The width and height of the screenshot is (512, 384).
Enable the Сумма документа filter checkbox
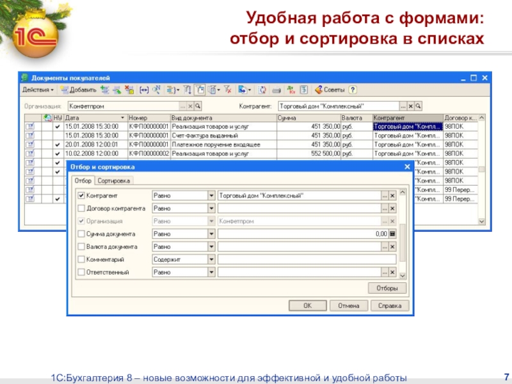[81, 234]
